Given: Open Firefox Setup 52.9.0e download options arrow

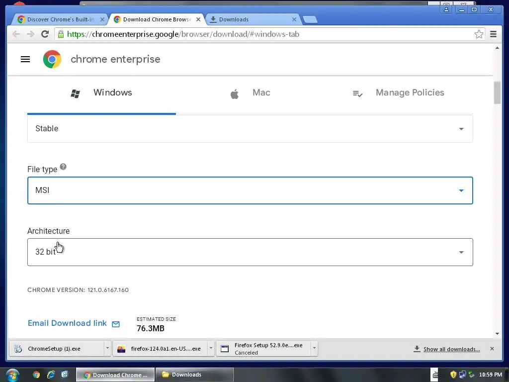Looking at the screenshot, I should (314, 348).
